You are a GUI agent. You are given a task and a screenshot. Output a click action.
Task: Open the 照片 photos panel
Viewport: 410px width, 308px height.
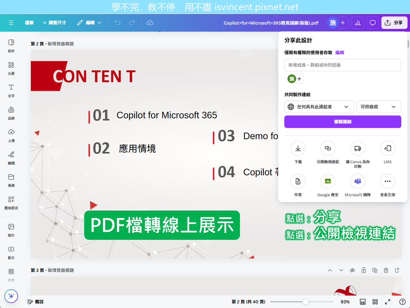[11, 230]
